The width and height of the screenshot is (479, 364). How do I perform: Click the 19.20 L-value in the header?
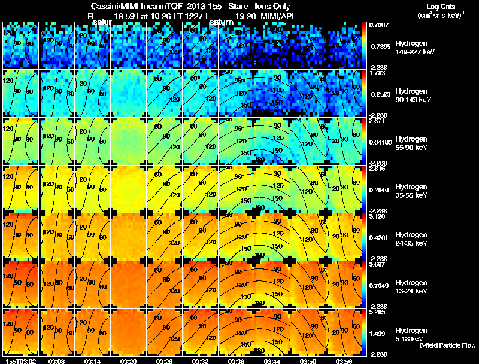coord(245,16)
